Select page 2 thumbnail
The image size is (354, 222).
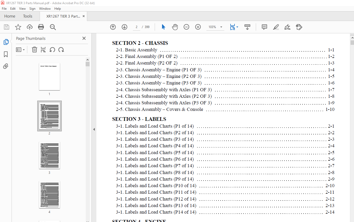click(49, 116)
